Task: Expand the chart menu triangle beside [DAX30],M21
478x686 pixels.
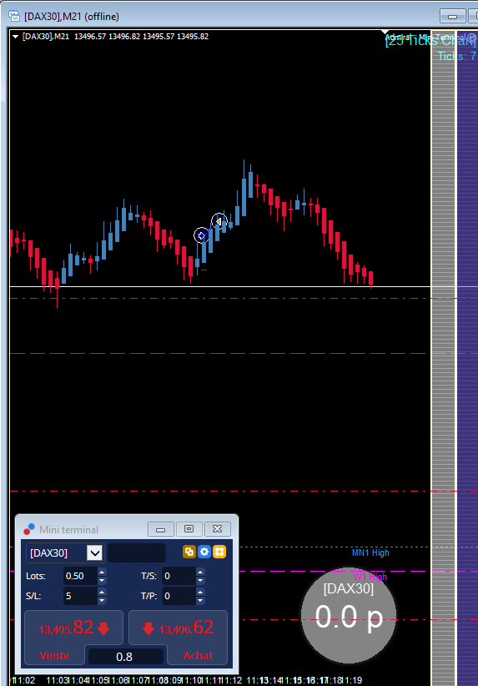Action: (x=15, y=37)
